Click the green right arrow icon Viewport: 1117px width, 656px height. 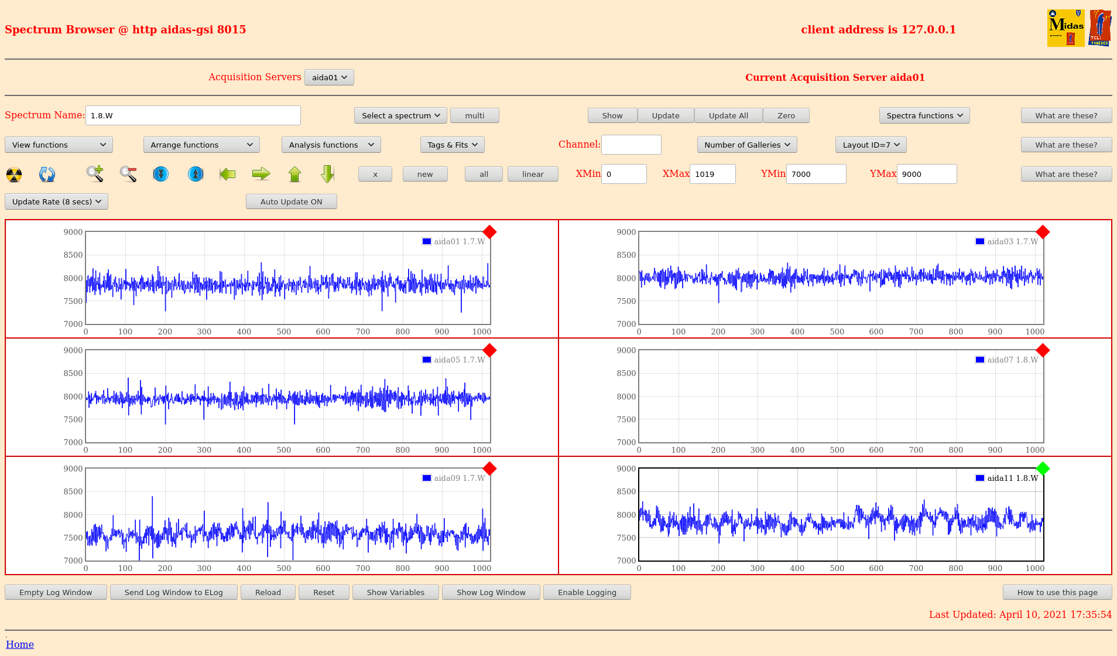[261, 174]
